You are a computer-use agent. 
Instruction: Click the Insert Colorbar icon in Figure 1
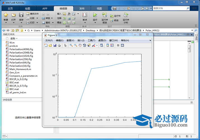click(108, 45)
